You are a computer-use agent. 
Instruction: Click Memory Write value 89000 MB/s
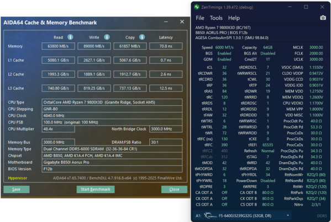pos(94,46)
